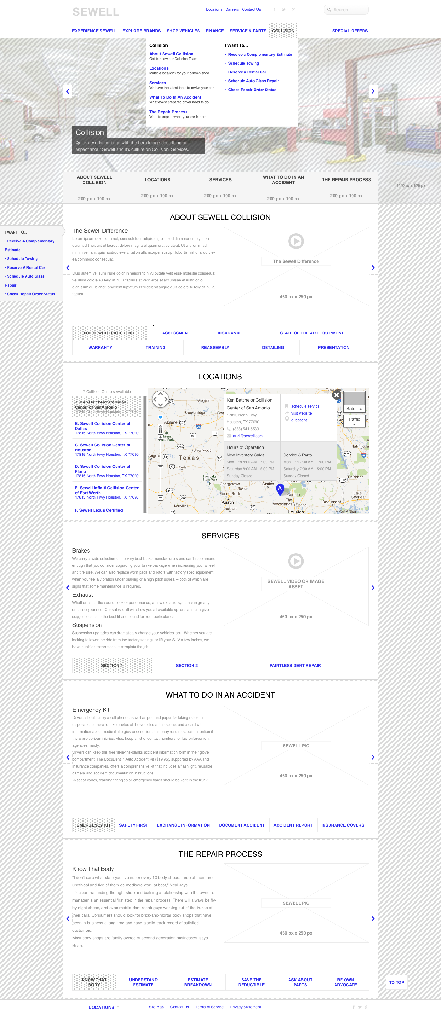
Task: Go to previous About Sewell Collision slide
Action: pyautogui.click(x=68, y=268)
